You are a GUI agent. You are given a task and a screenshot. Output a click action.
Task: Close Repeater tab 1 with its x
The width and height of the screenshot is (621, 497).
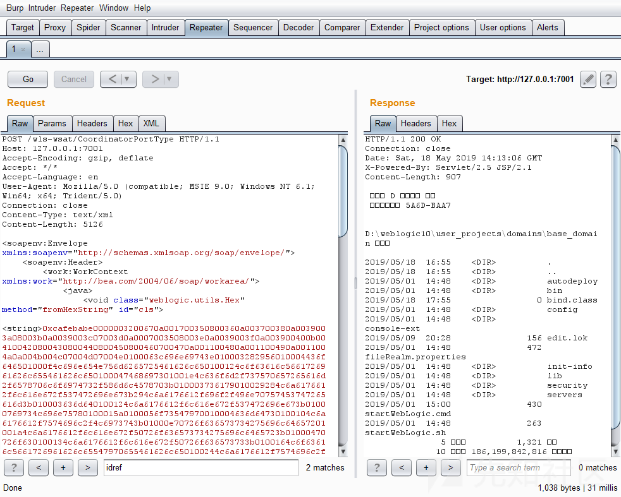(23, 50)
